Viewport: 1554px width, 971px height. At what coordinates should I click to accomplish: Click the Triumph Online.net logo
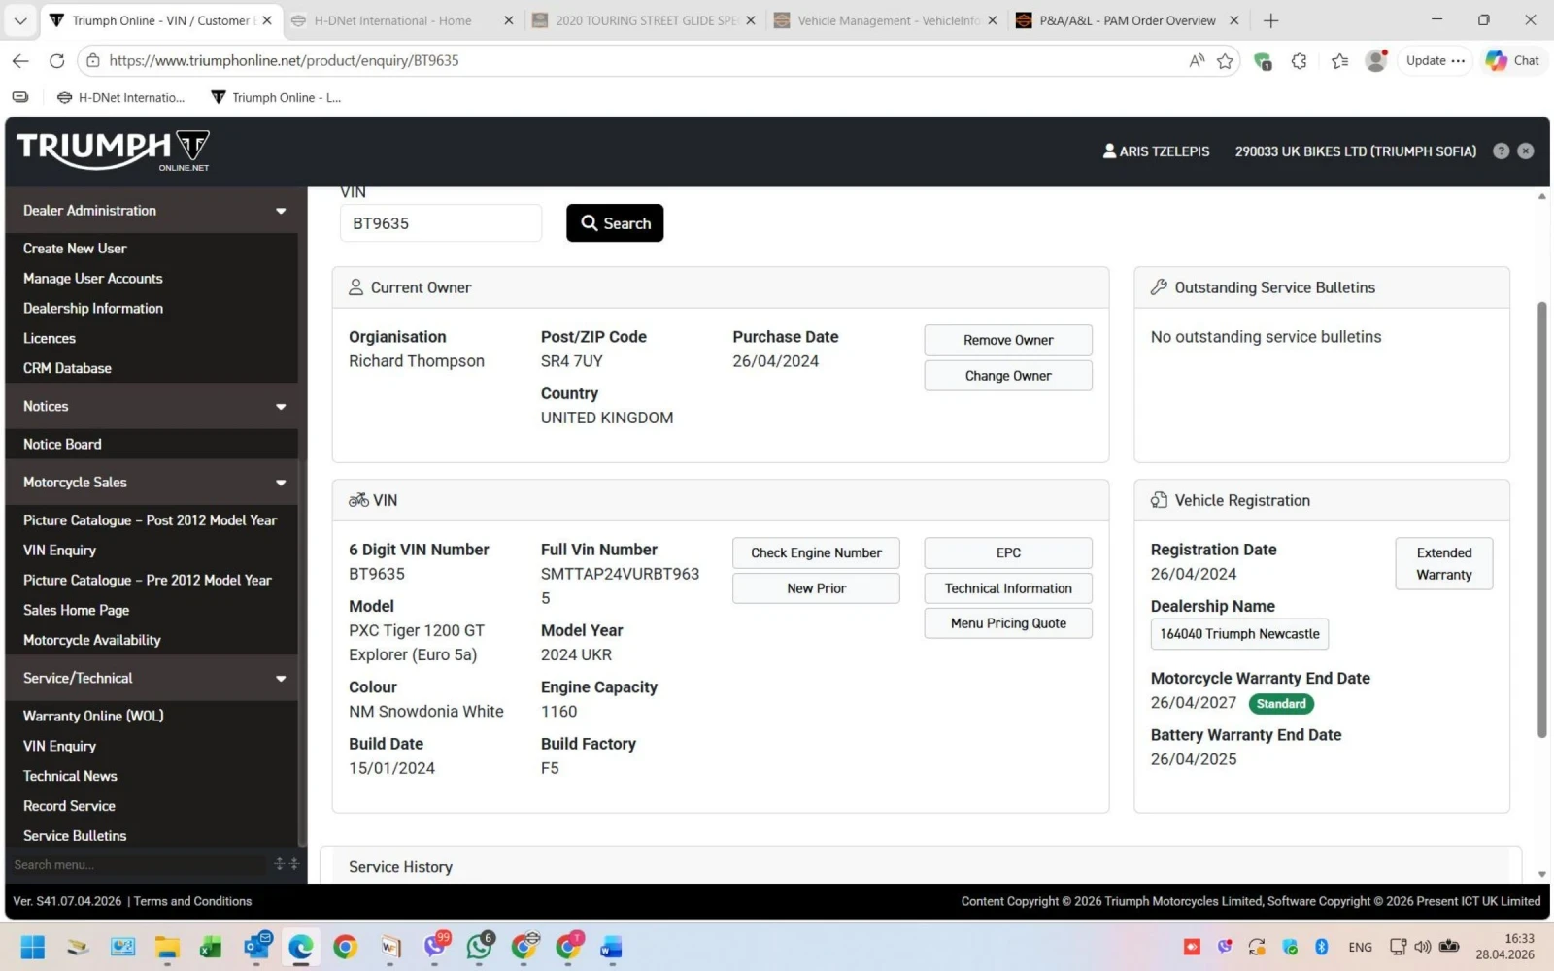113,151
